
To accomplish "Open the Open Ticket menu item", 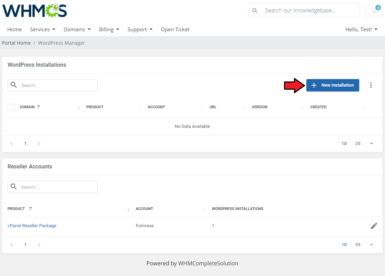I will pyautogui.click(x=175, y=30).
